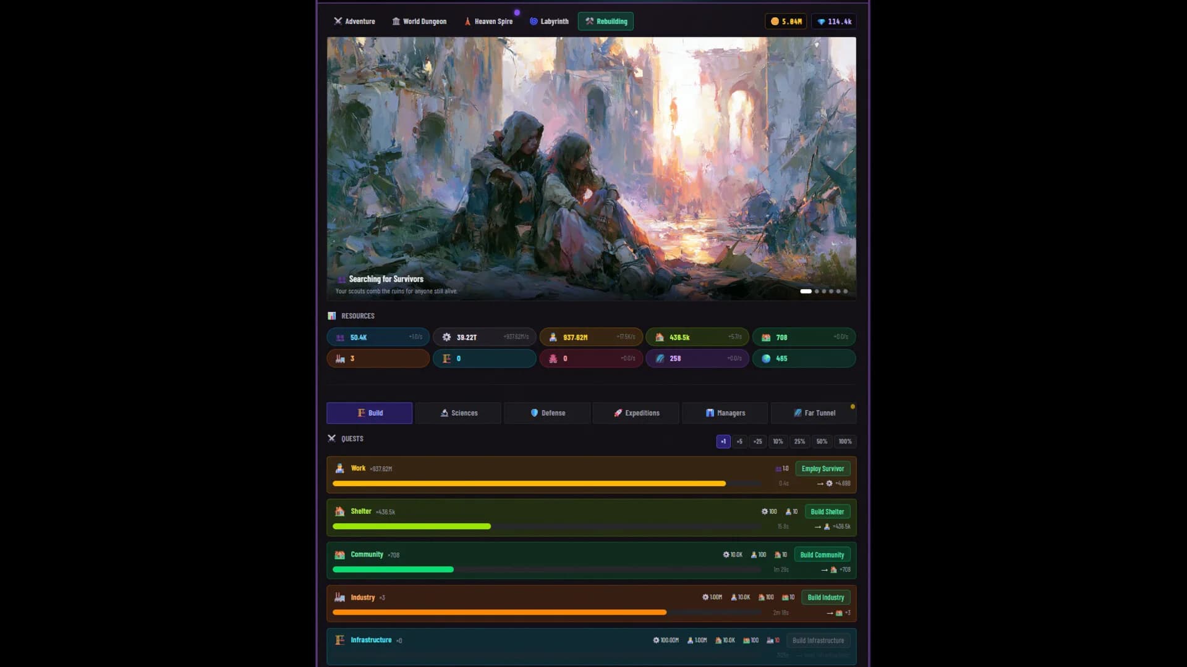This screenshot has width=1187, height=667.
Task: Select the 25% purchase amount toggle
Action: click(799, 442)
